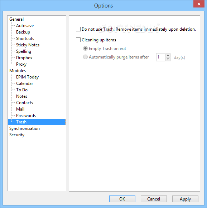Select Dropbox settings
Image resolution: width=207 pixels, height=208 pixels.
coord(24,58)
